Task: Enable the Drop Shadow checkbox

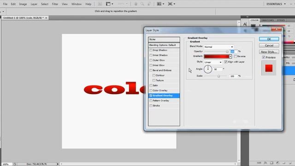Action: coord(151,50)
